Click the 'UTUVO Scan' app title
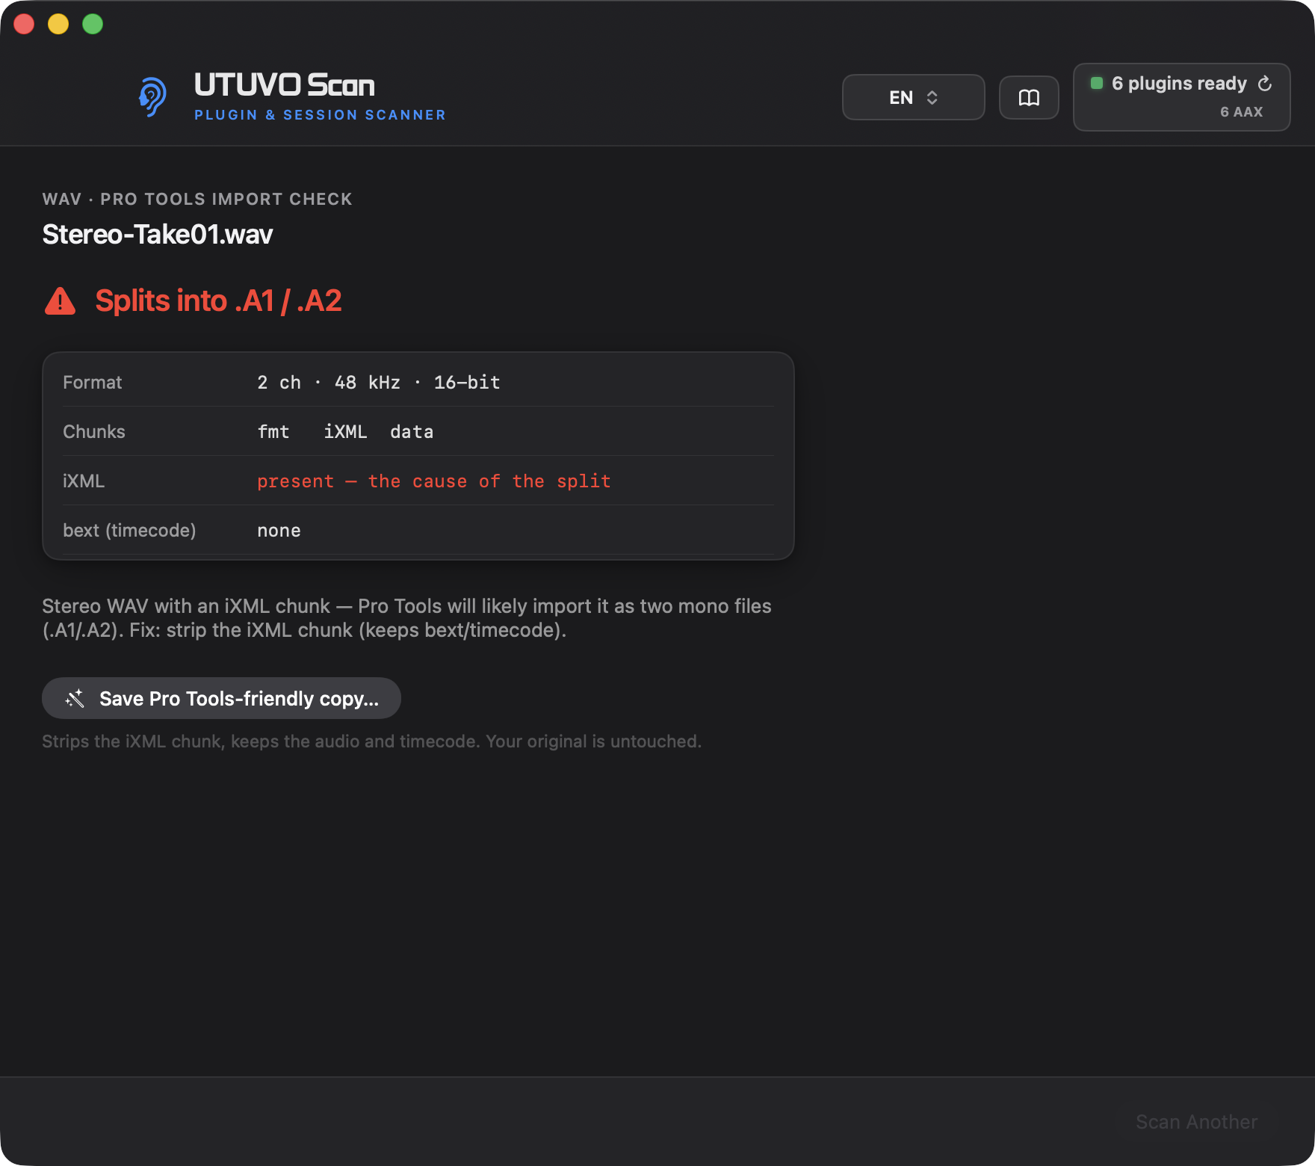The image size is (1315, 1166). (x=285, y=85)
